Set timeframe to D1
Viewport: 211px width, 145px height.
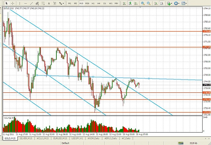coord(105,3)
